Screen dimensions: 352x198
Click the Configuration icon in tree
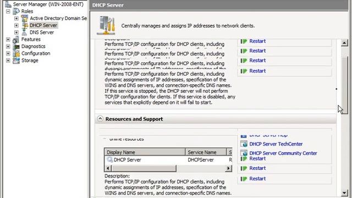pos(16,53)
